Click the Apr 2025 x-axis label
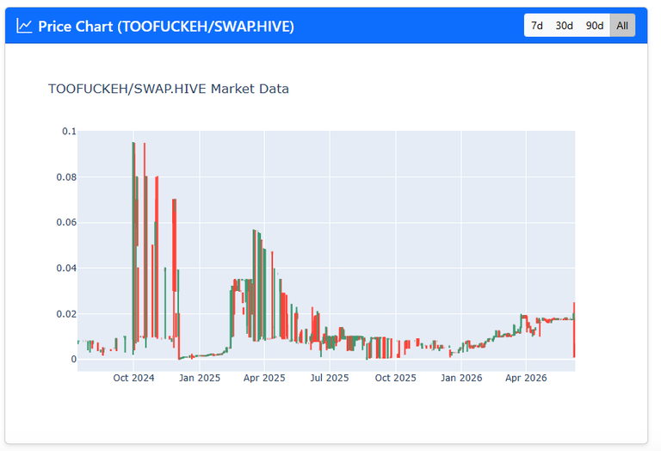Screen dimensions: 661x451 pos(264,378)
